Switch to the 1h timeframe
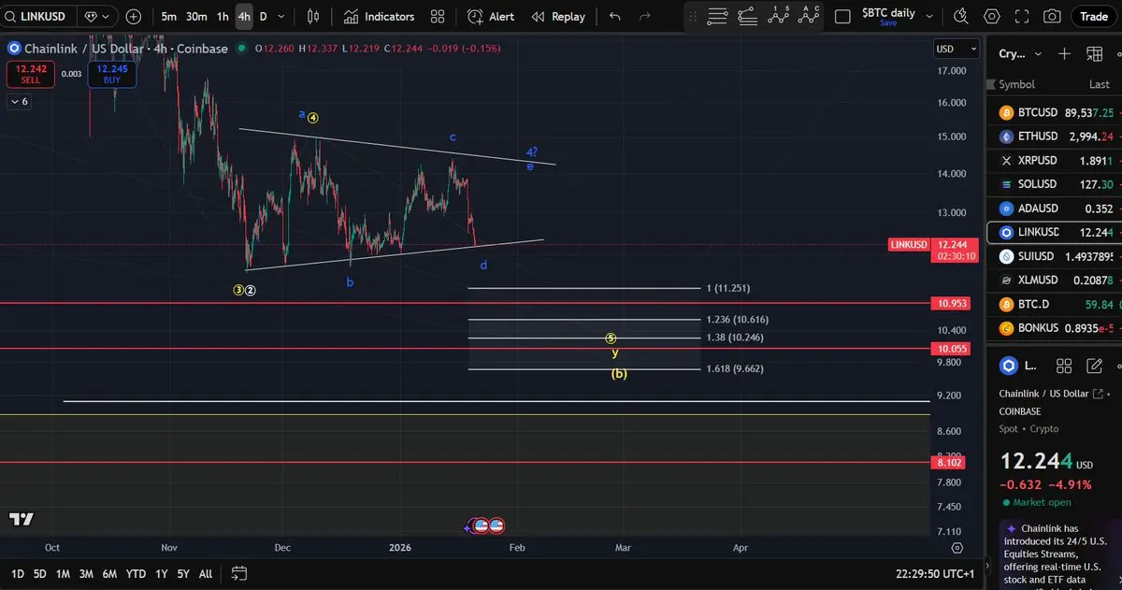1122x590 pixels. tap(223, 17)
